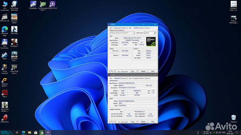The height and width of the screenshot is (135, 241).
Task: Open Edge from the taskbar
Action: (x=23, y=132)
